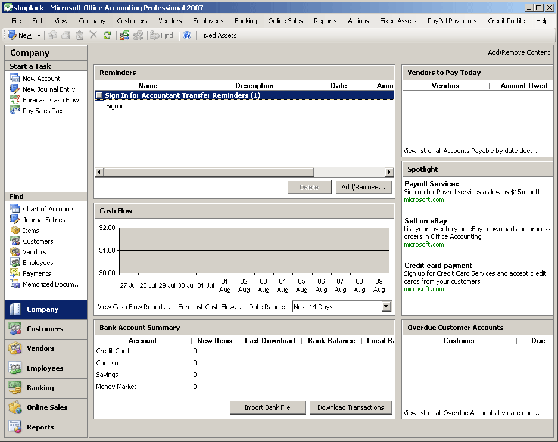The width and height of the screenshot is (558, 442).
Task: Click the Payments icon under Find
Action: pos(15,273)
